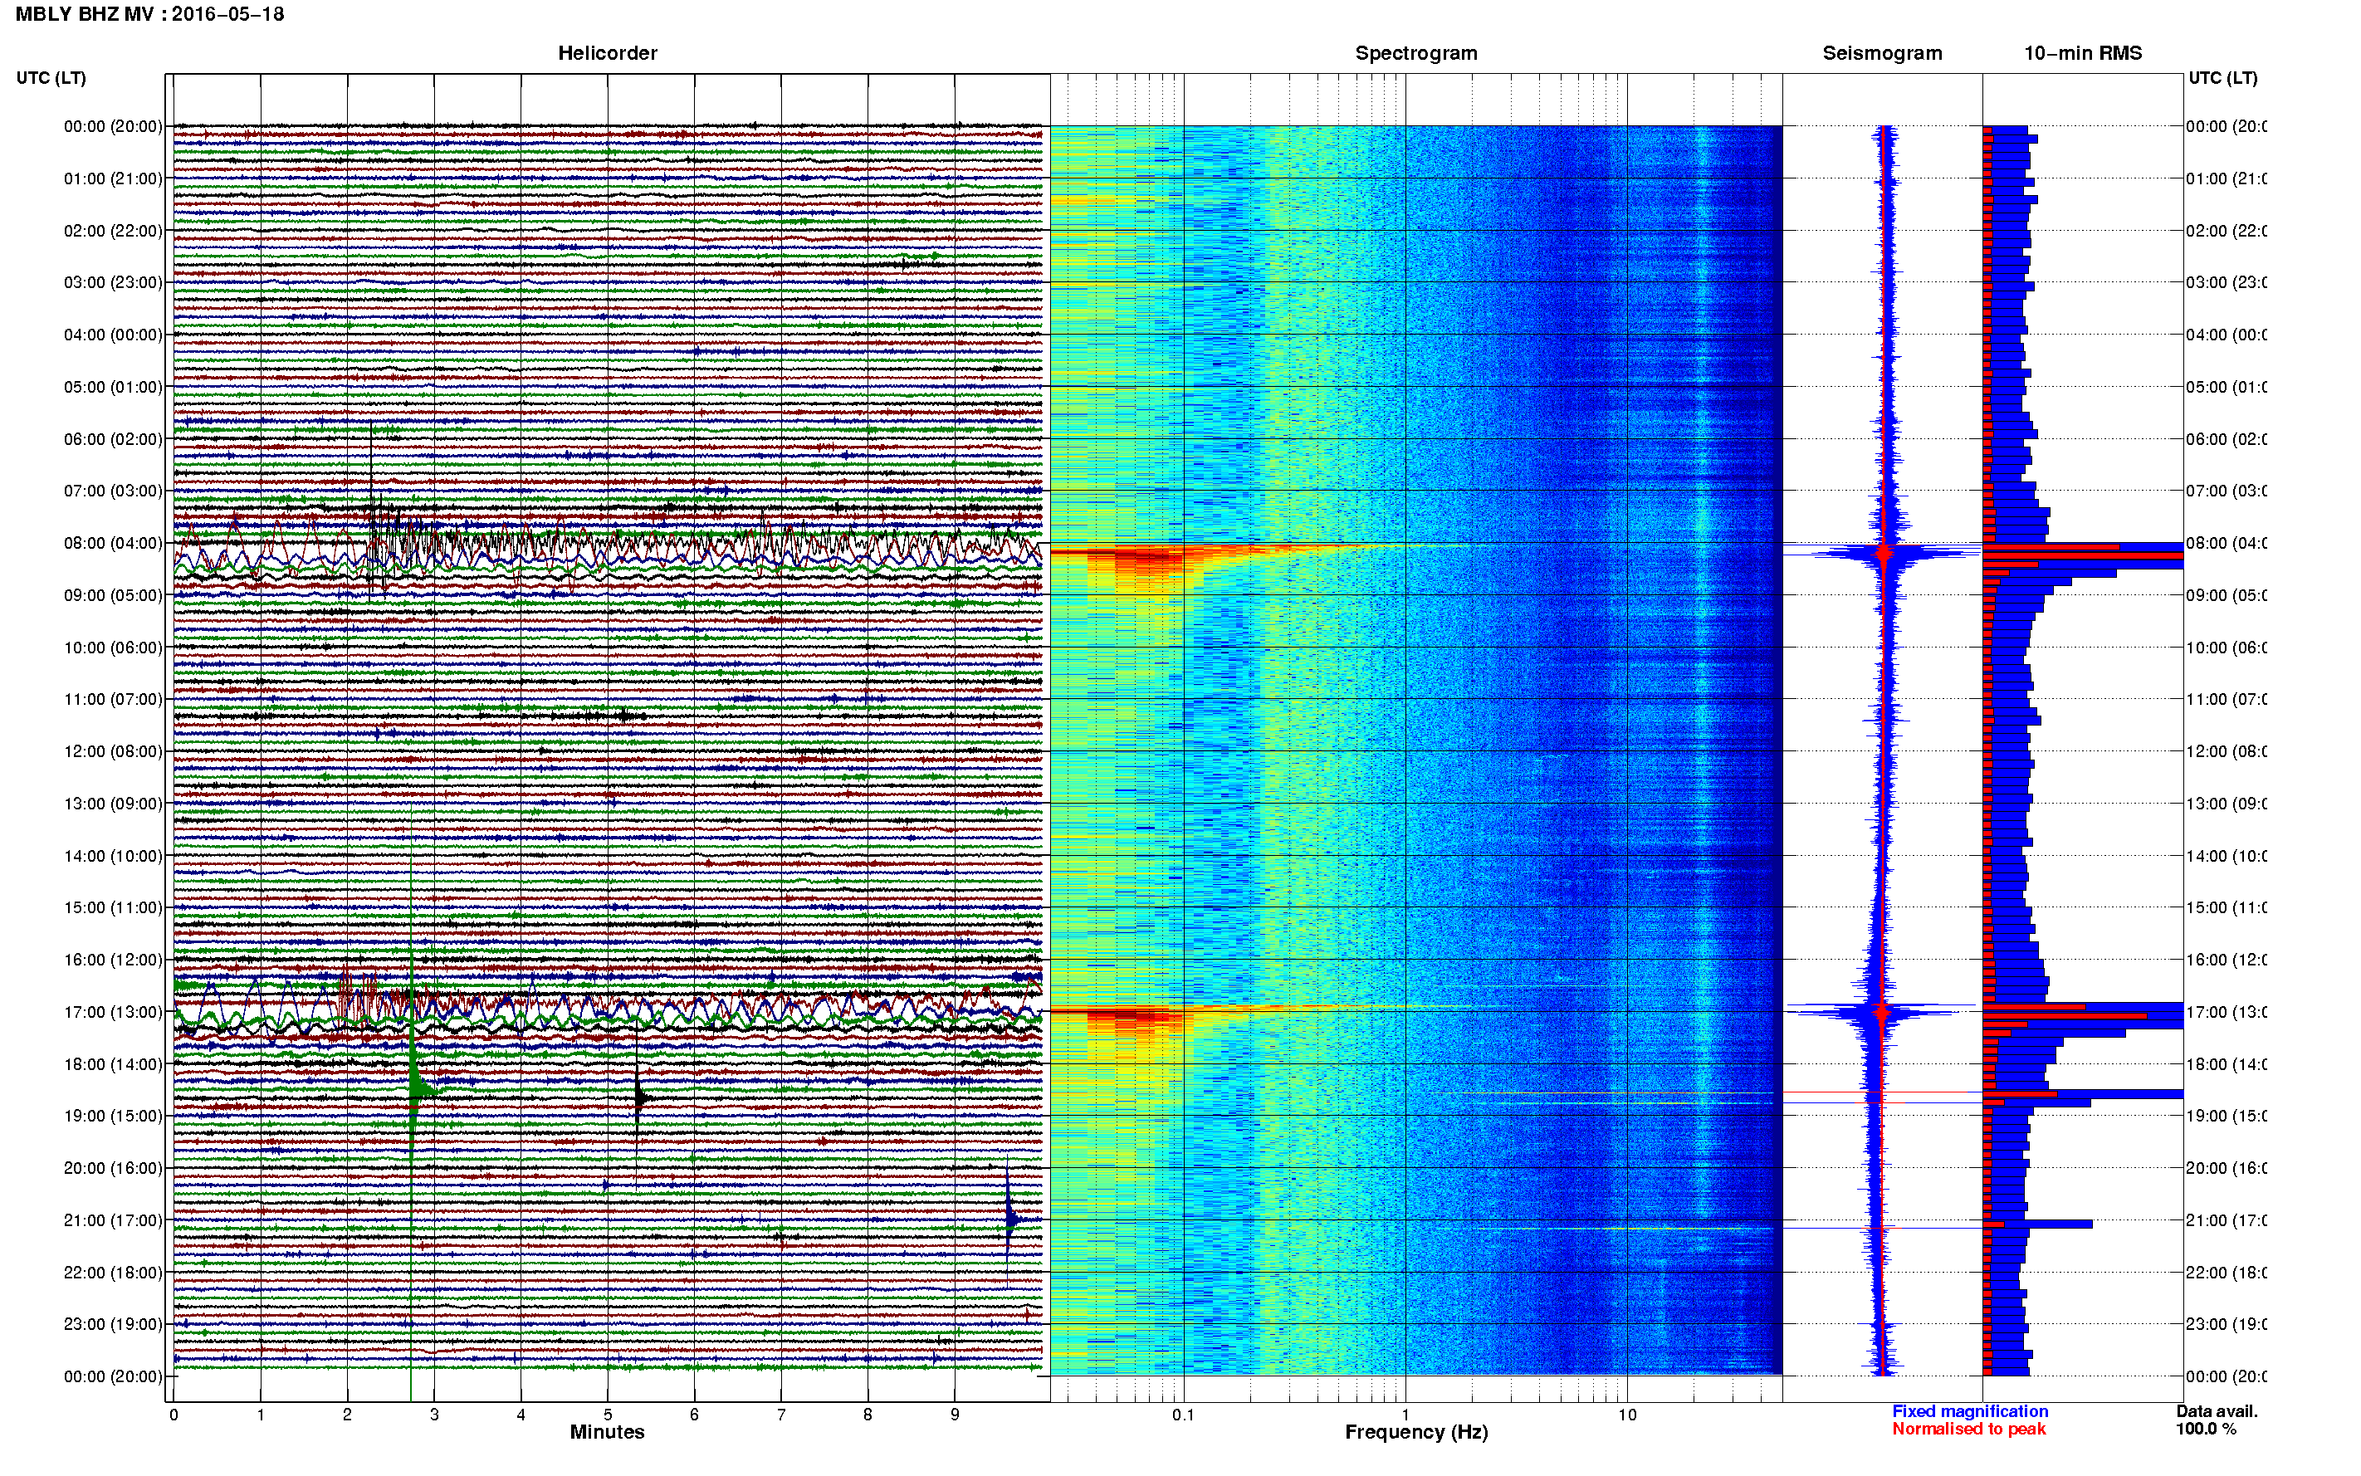The width and height of the screenshot is (2361, 1476).
Task: Click the left '23:00 (19:00)' time label
Action: pyautogui.click(x=113, y=1325)
